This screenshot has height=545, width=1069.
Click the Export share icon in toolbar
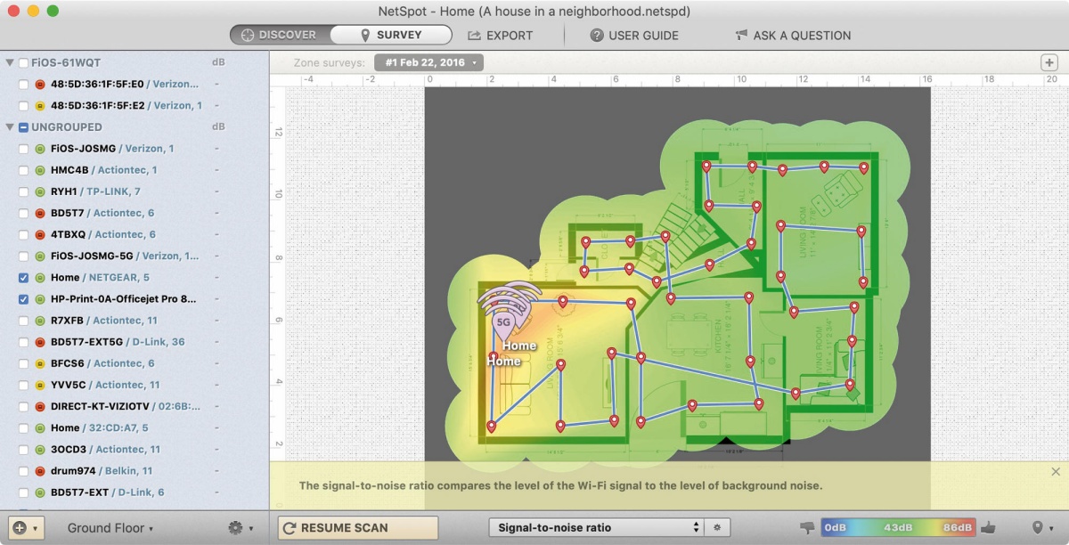click(x=474, y=36)
